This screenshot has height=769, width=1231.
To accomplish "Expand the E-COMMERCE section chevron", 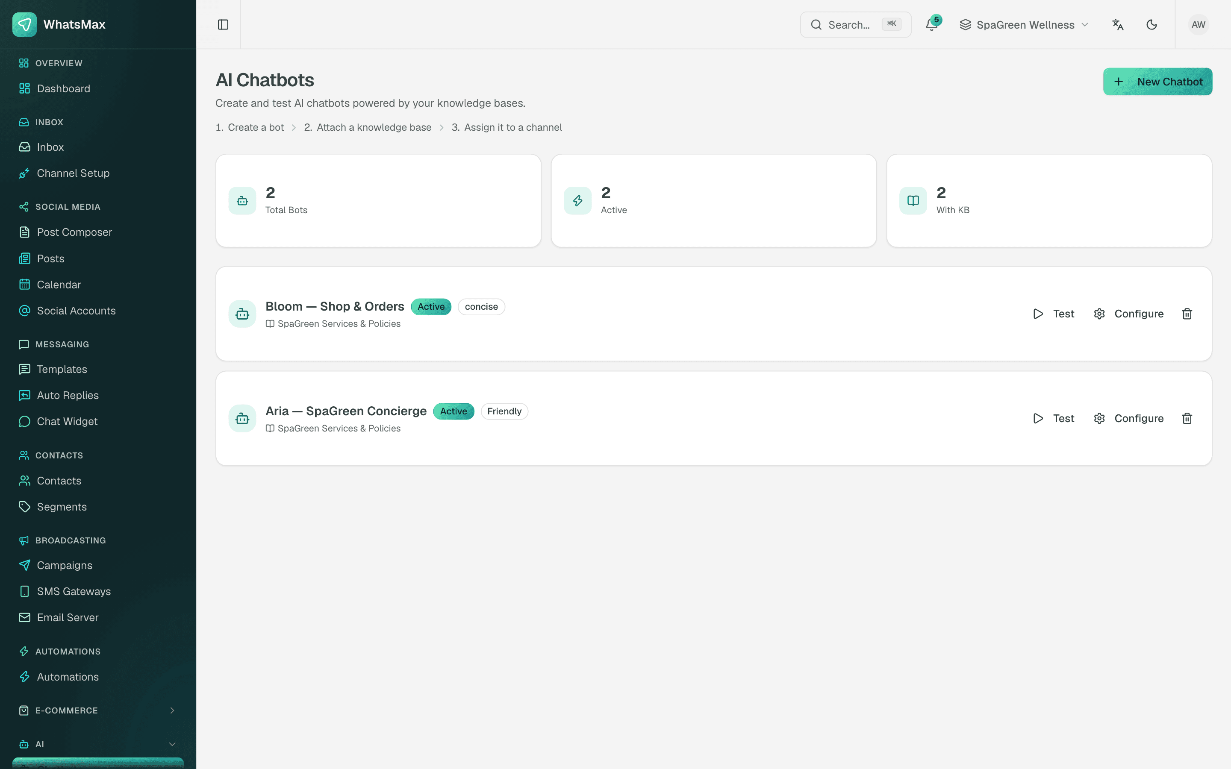I will [x=172, y=710].
